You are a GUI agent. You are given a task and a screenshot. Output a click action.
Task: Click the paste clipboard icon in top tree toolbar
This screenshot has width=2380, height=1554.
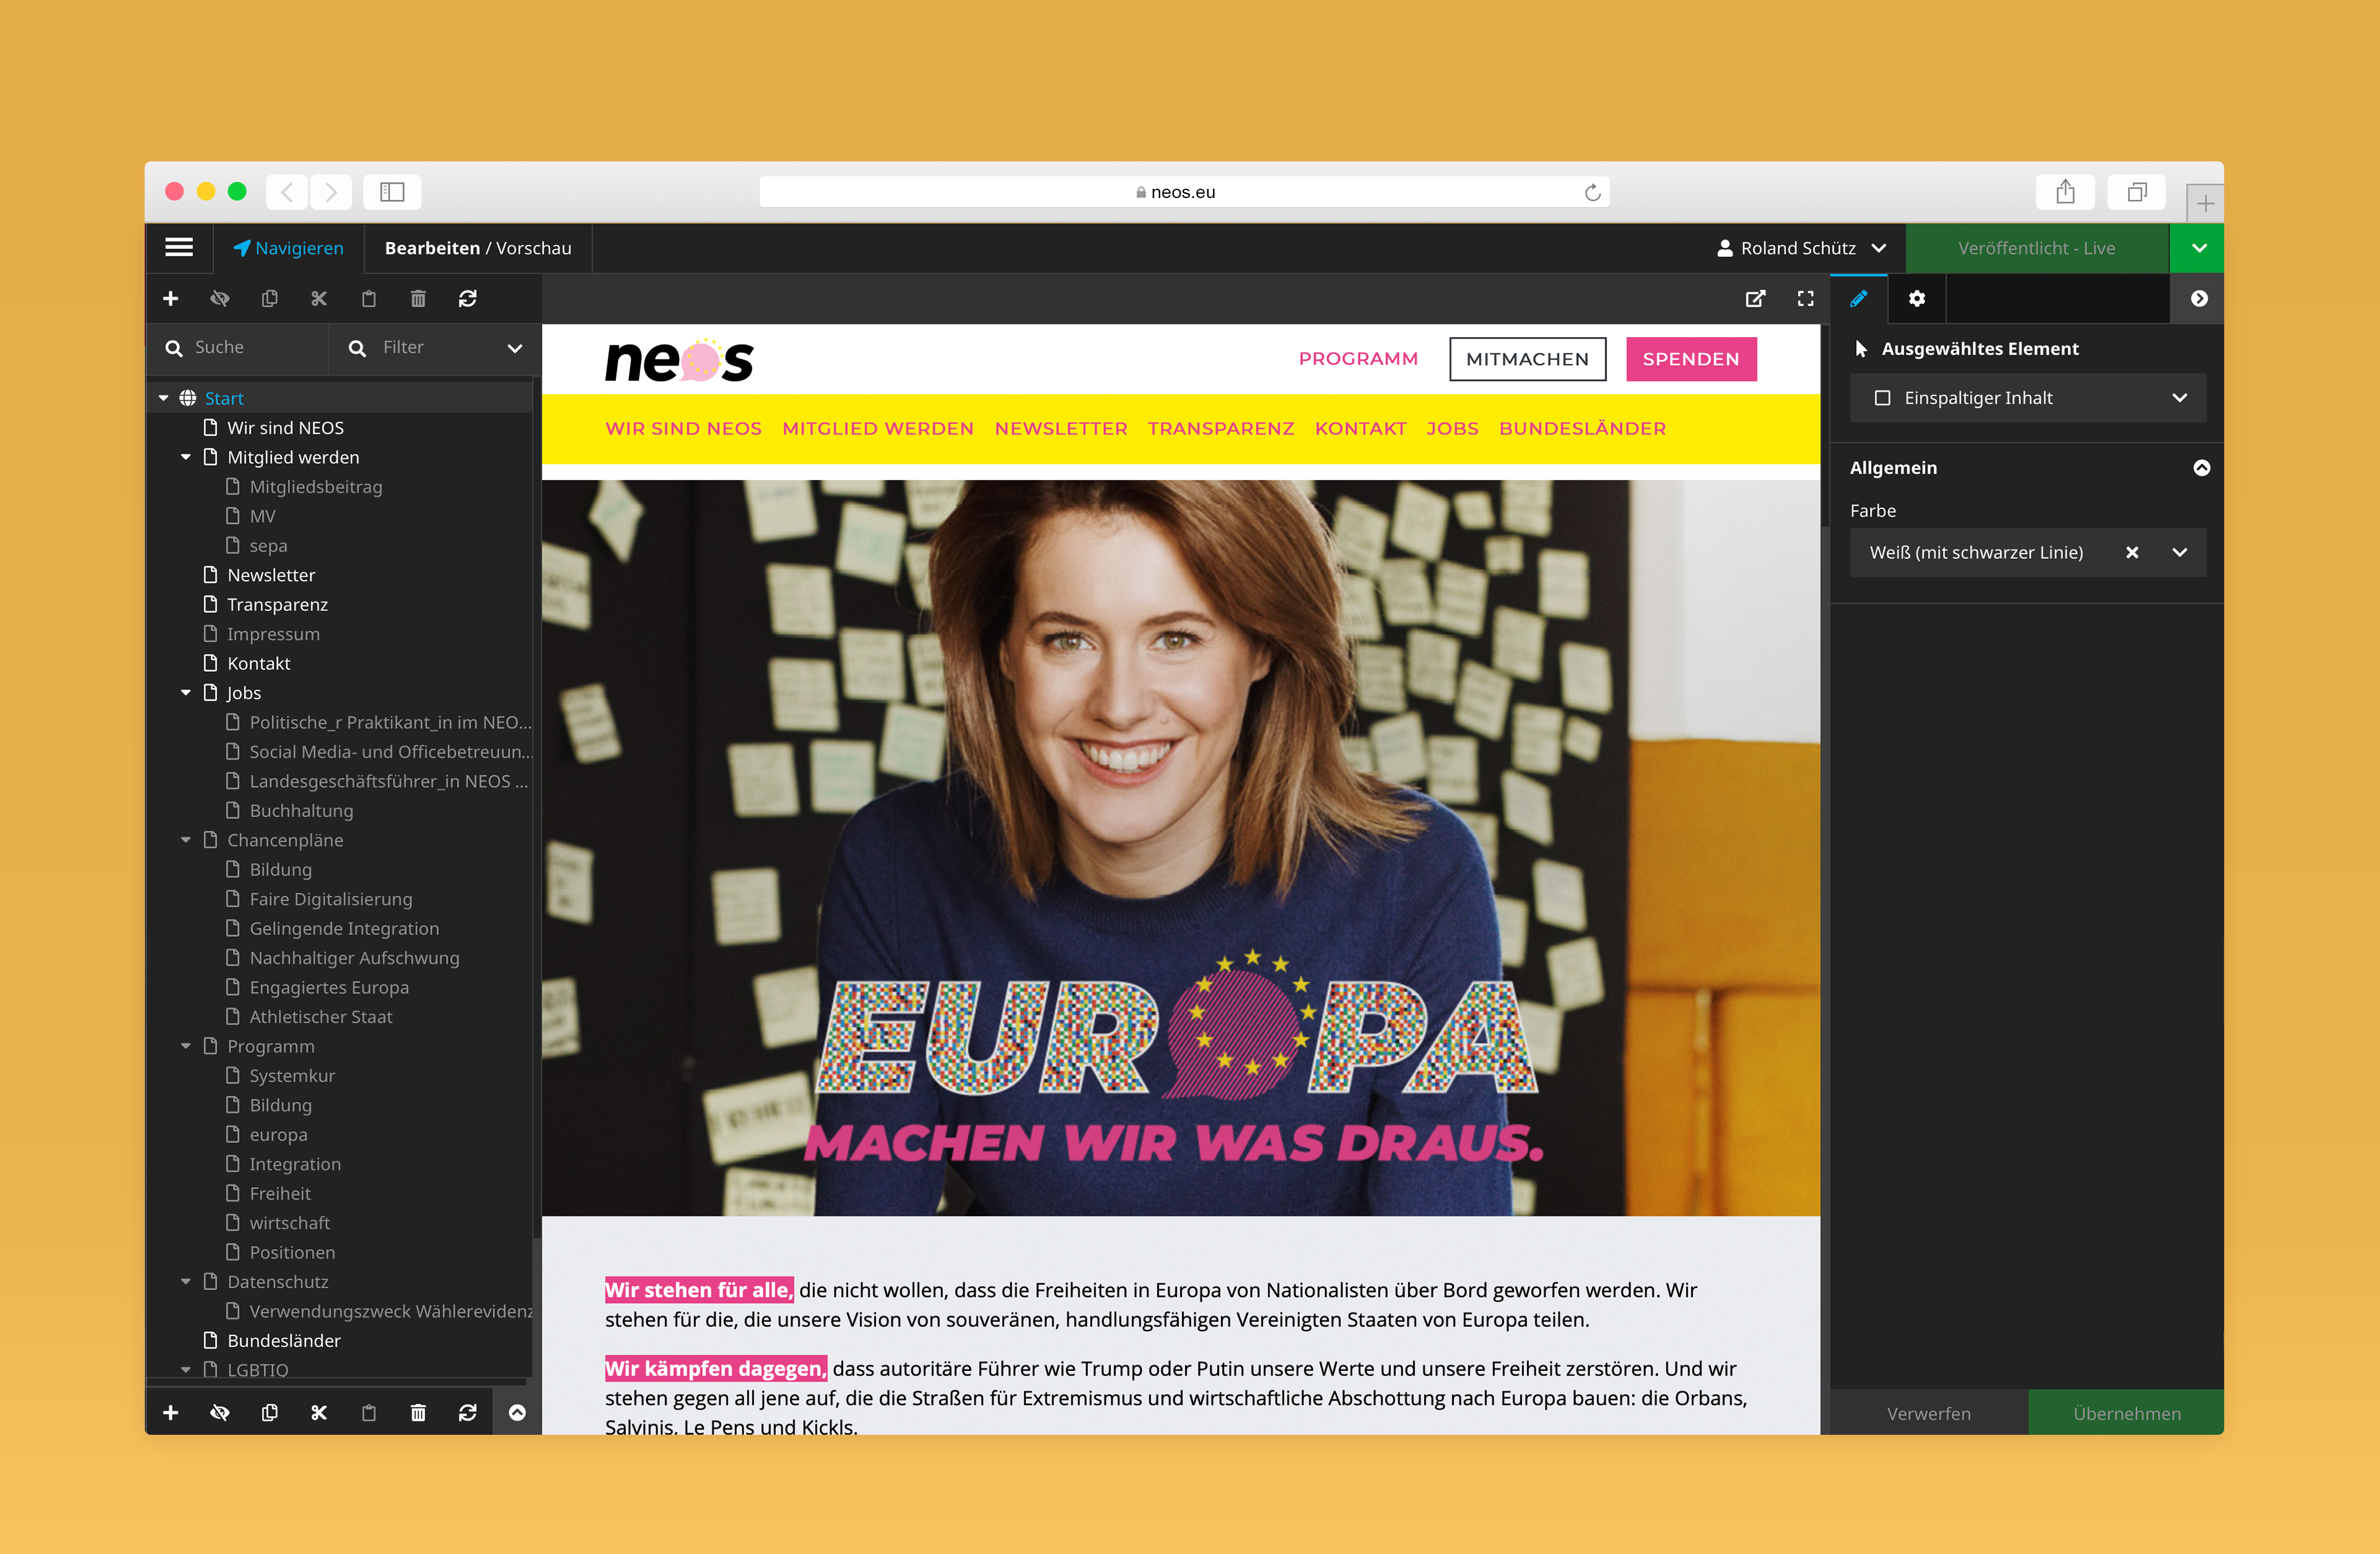tap(369, 298)
